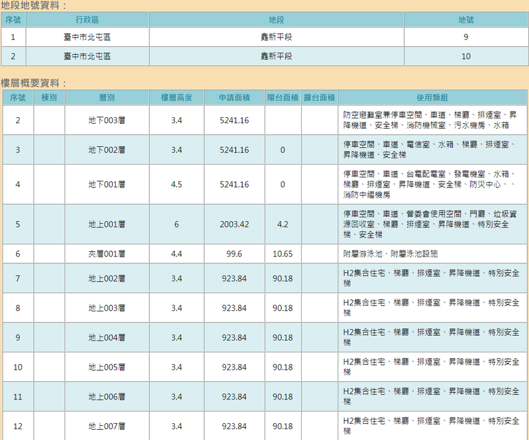Click area 5241.16 in 地下001層 row
The width and height of the screenshot is (529, 440).
point(234,185)
